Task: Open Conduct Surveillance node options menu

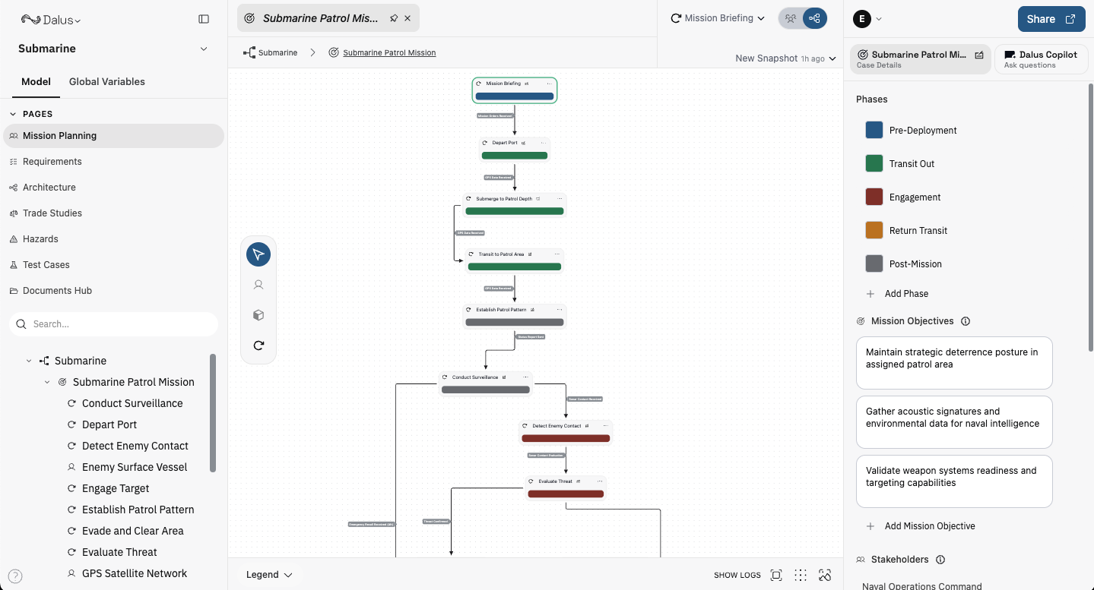Action: tap(525, 377)
